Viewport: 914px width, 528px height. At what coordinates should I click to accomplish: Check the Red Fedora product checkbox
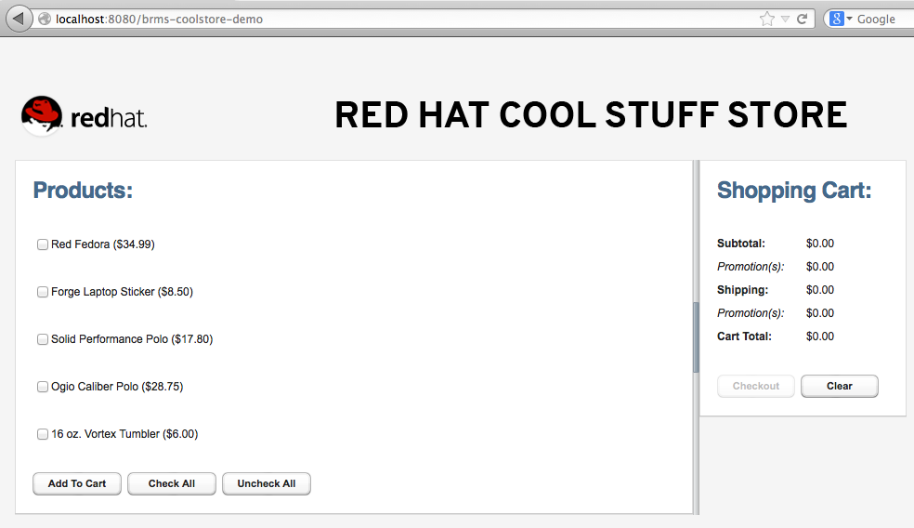pos(43,244)
